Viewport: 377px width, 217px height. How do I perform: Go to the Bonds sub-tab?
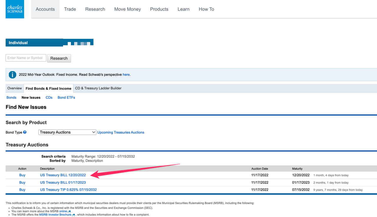(11, 98)
